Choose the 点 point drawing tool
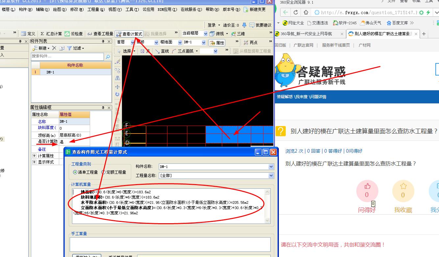 click(x=145, y=51)
